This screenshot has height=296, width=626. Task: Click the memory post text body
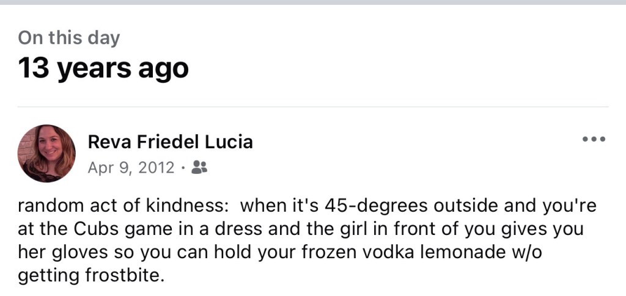(x=306, y=240)
